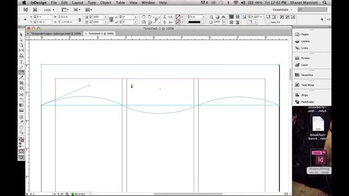Expand the fill swatch arrow in control bar
The width and height of the screenshot is (349, 196).
[182, 17]
